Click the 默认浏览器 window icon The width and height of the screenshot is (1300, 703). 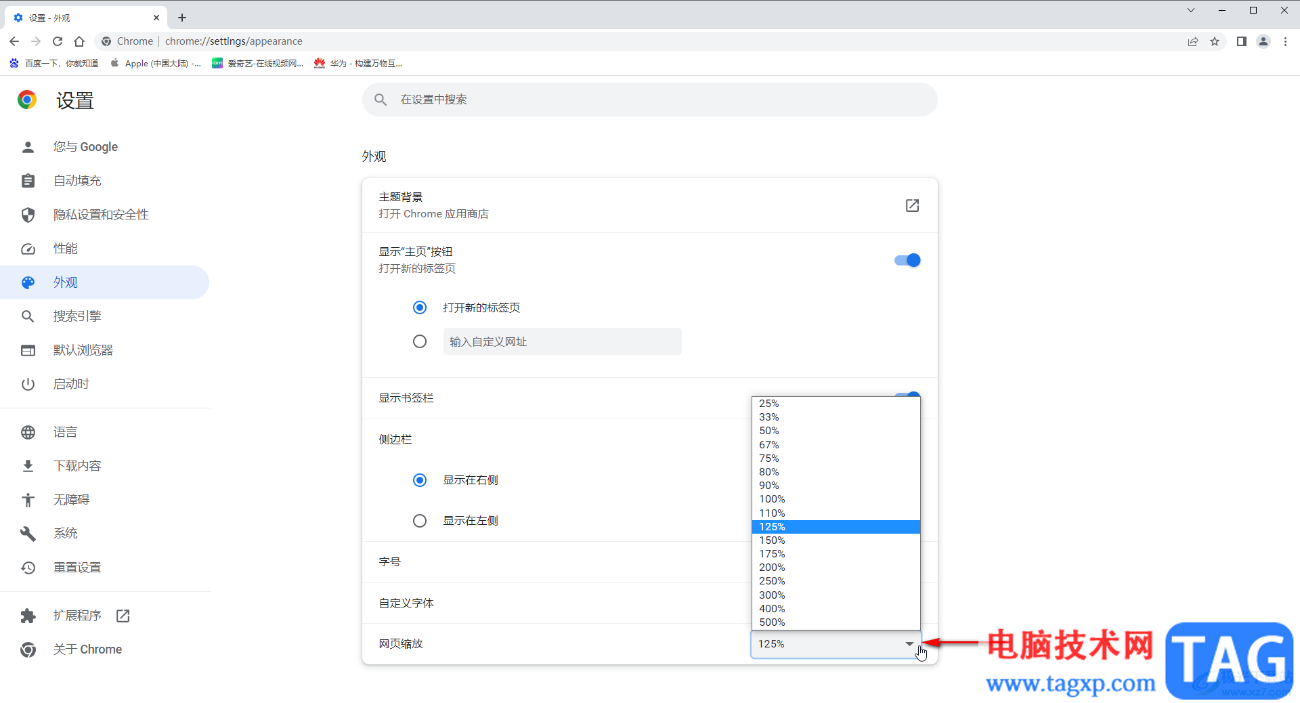click(28, 350)
